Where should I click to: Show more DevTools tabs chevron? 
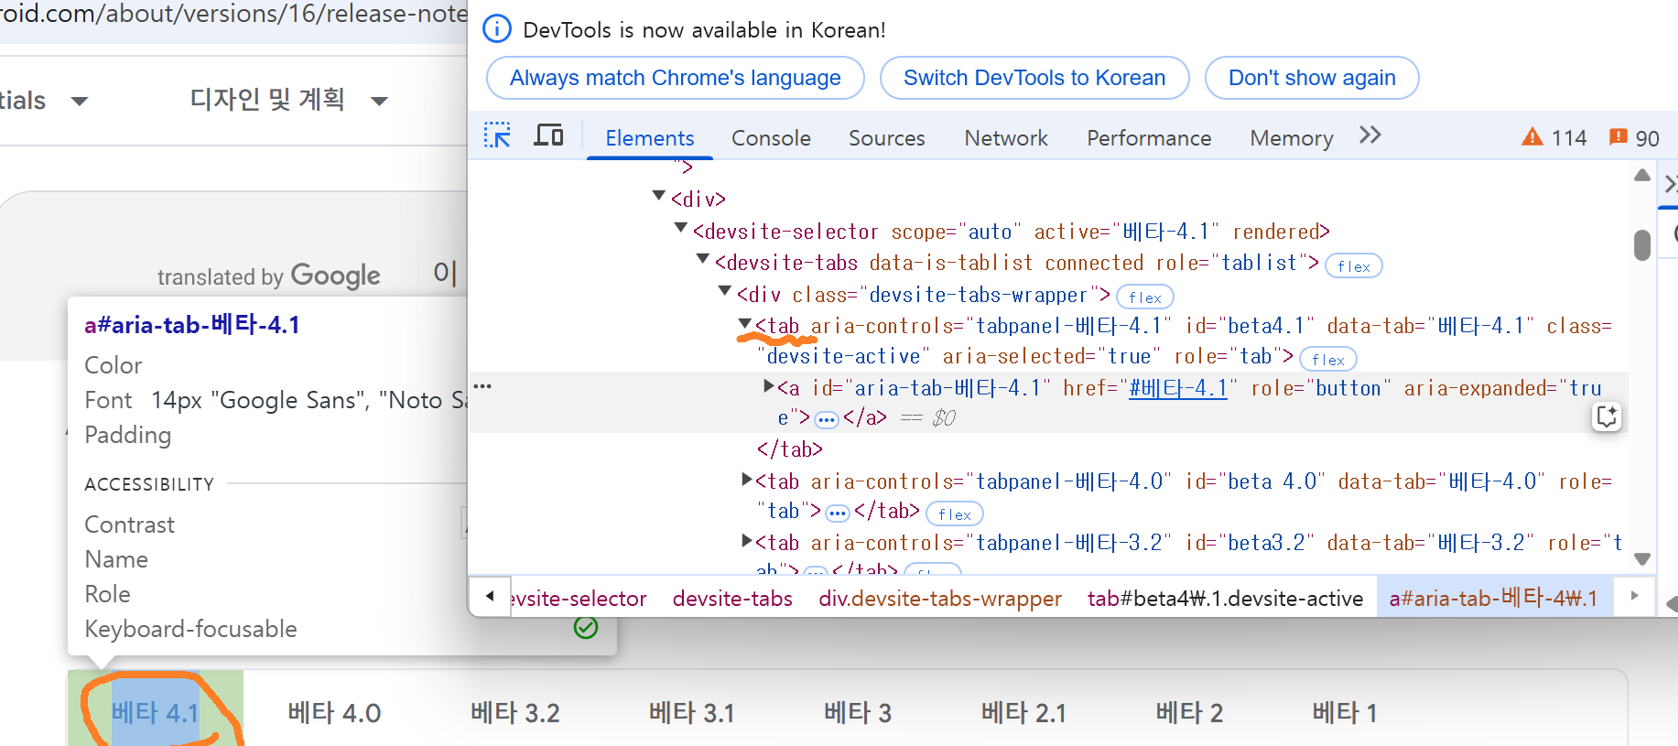tap(1369, 135)
